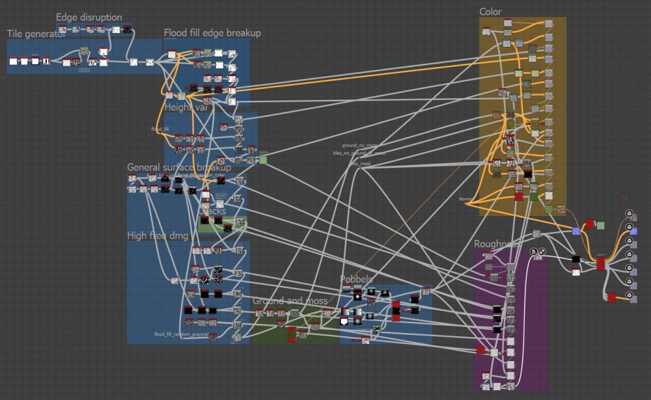
Task: Click the document badge icon above Roughness frame
Action: [534, 252]
